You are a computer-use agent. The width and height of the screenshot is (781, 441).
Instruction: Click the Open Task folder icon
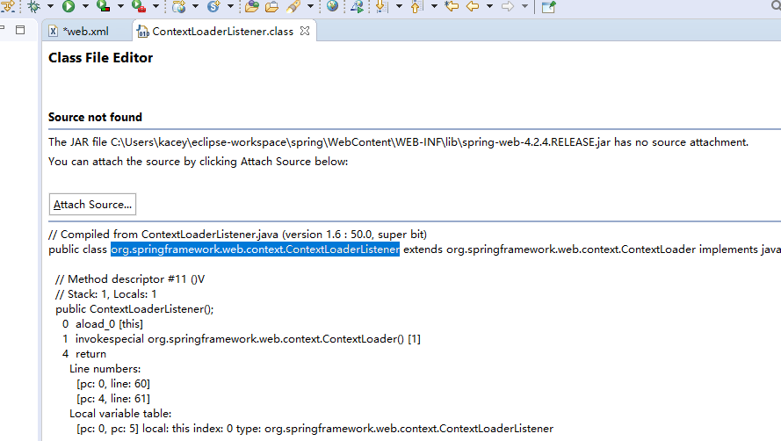click(x=272, y=6)
